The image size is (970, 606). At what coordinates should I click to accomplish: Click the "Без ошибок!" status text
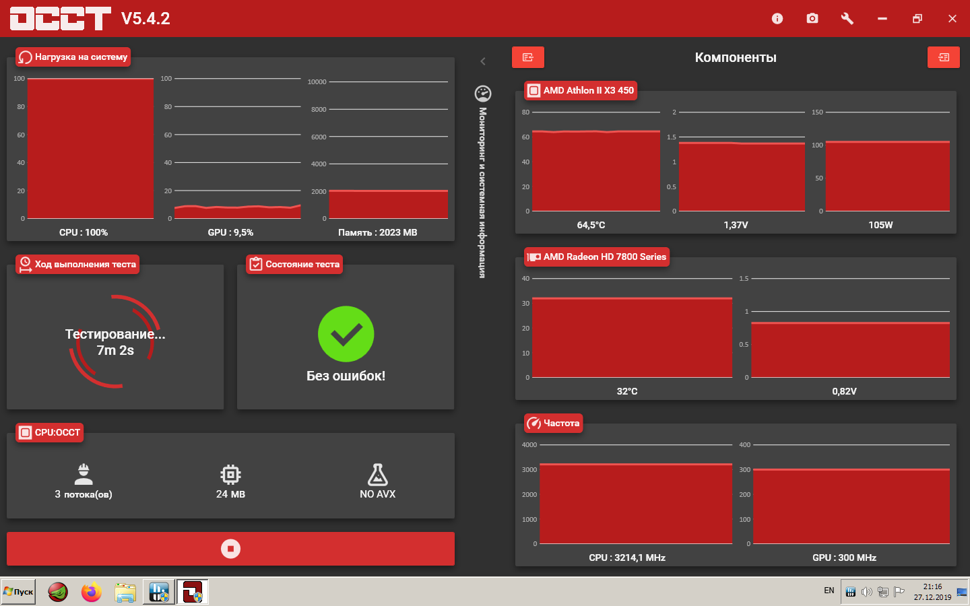coord(346,376)
